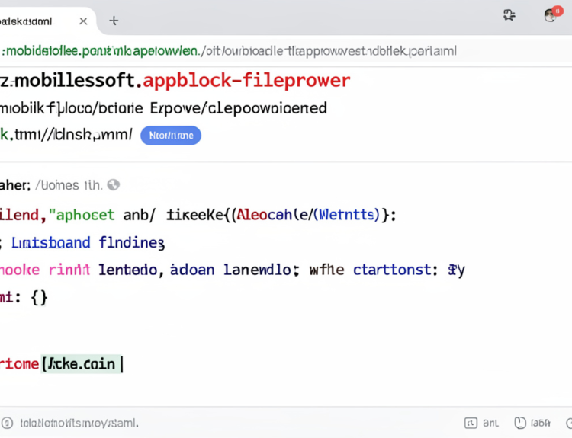
Task: Click the red appblock-fileprower title text
Action: 246,81
